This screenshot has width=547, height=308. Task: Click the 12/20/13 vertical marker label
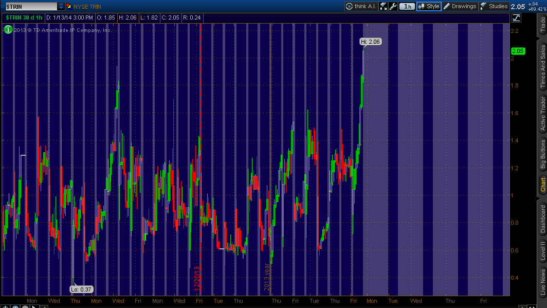pyautogui.click(x=196, y=278)
